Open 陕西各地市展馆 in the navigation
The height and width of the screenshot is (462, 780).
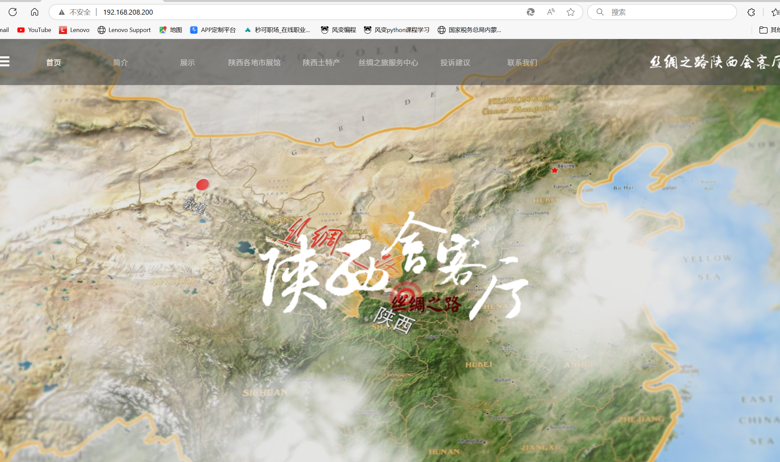click(254, 63)
